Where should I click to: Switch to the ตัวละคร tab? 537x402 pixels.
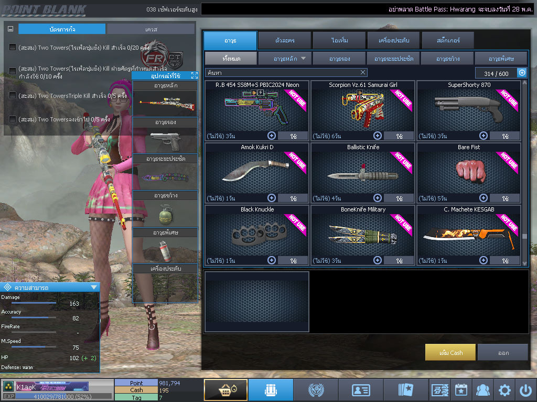(285, 40)
